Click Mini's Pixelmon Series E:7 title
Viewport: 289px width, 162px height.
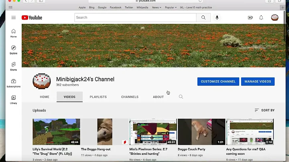149,152
